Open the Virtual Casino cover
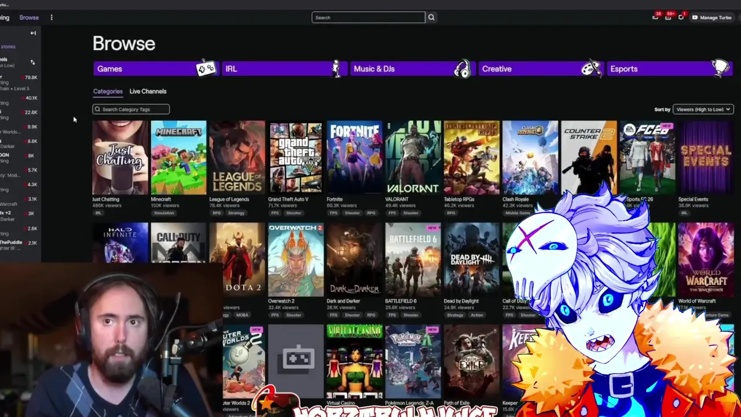 pyautogui.click(x=354, y=361)
